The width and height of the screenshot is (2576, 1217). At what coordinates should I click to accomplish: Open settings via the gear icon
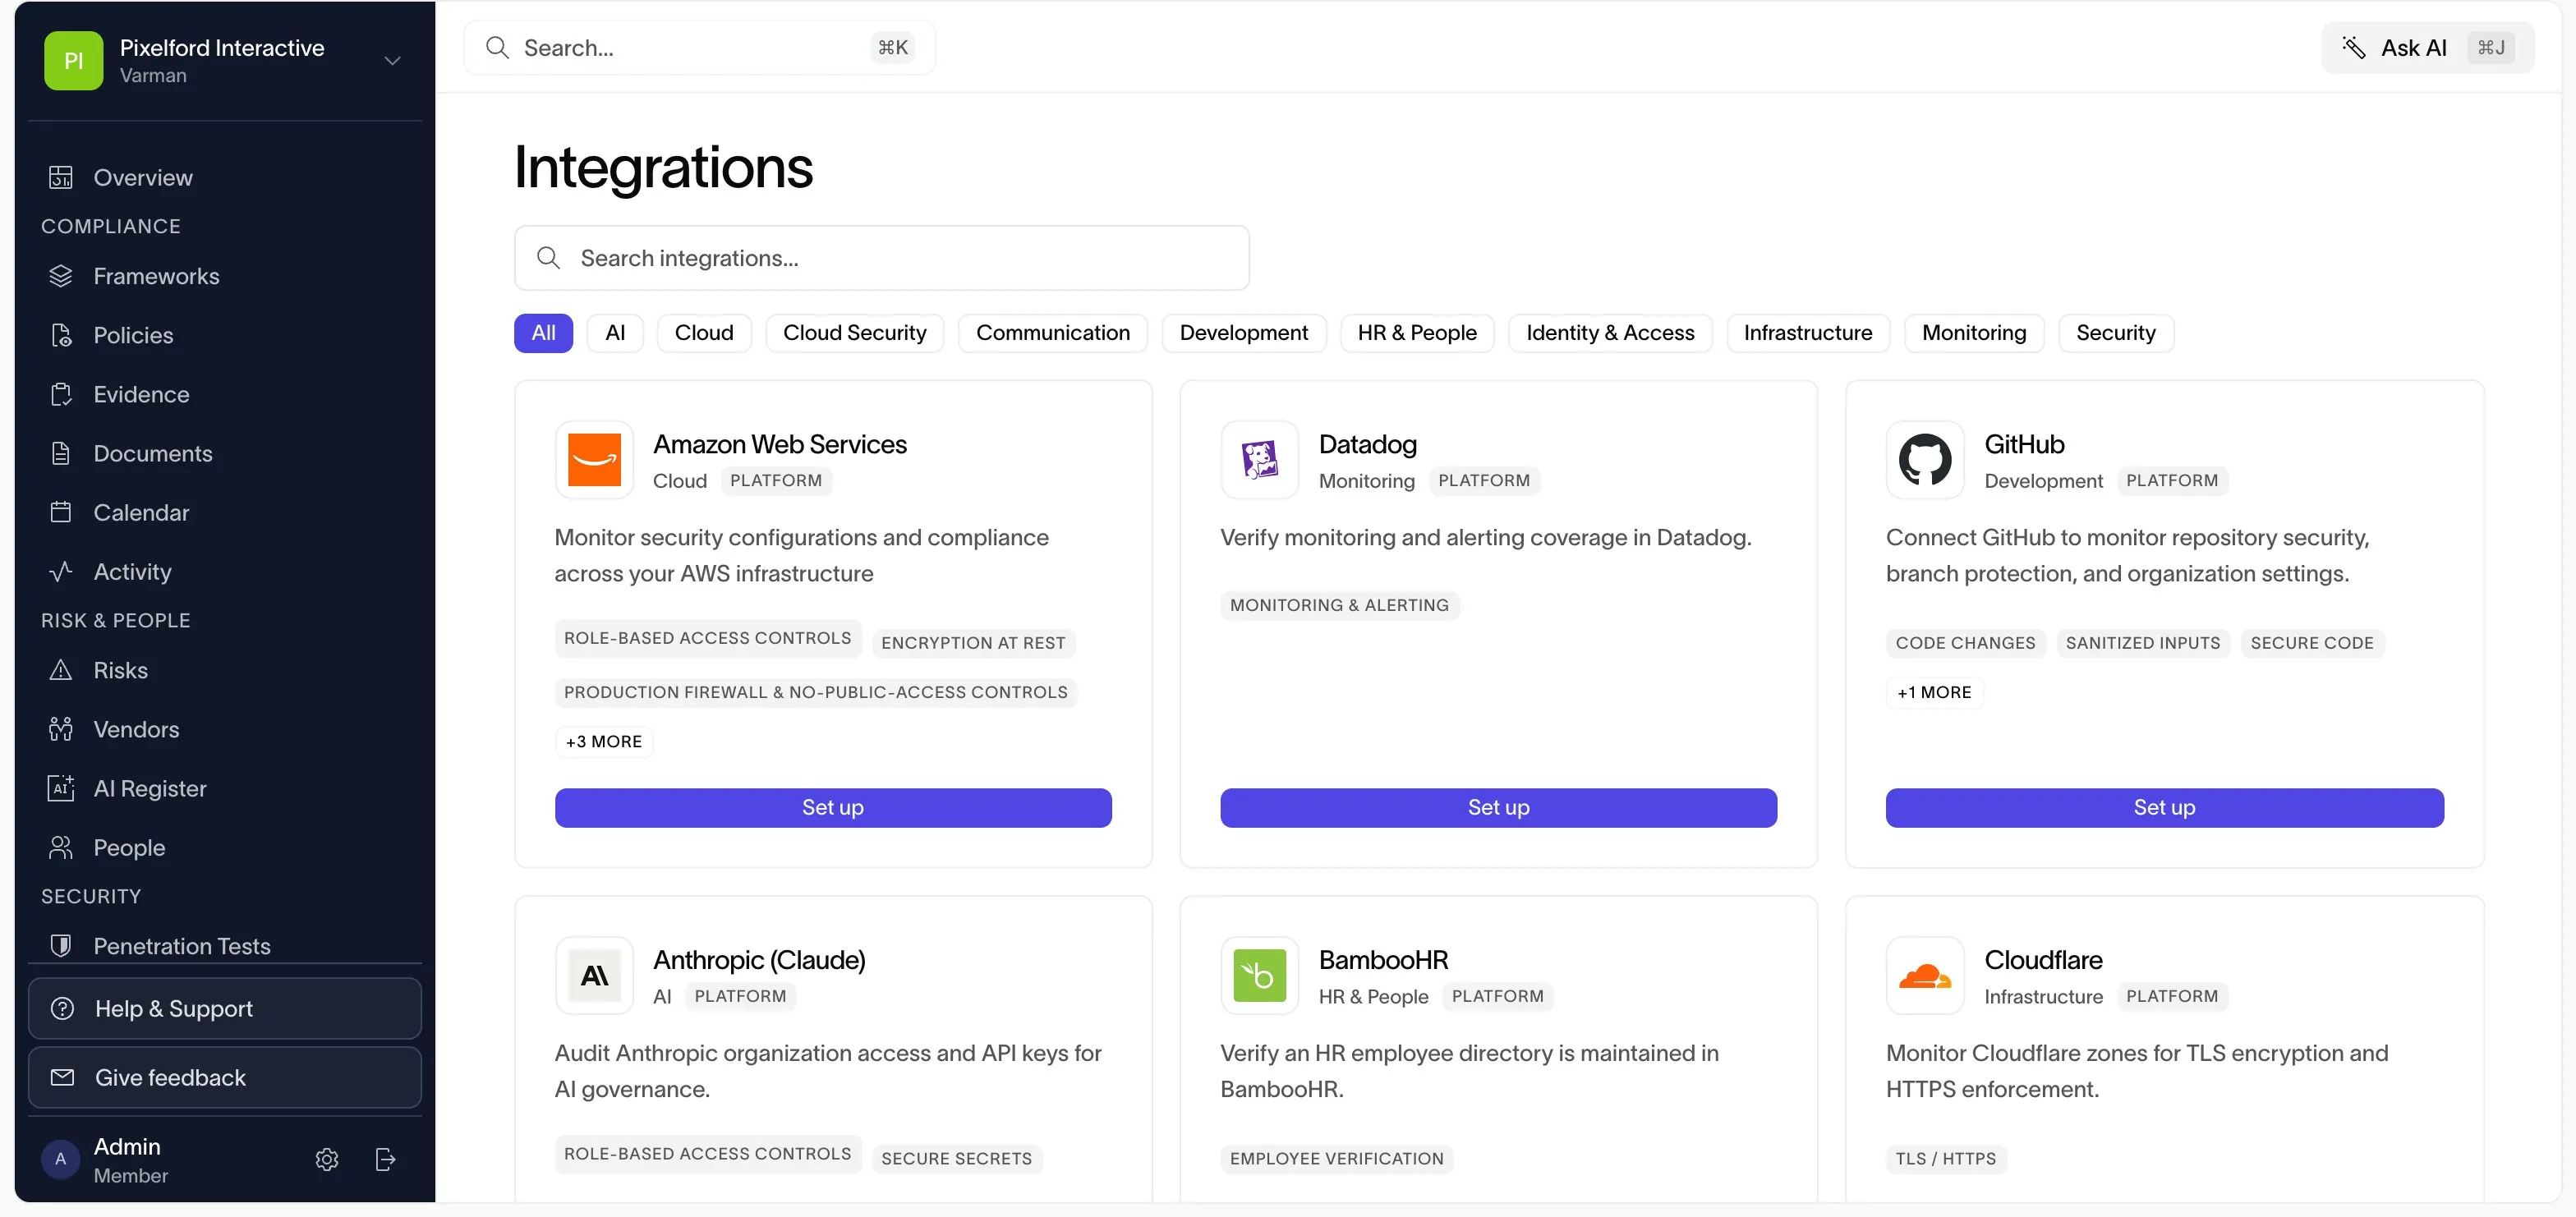coord(327,1159)
